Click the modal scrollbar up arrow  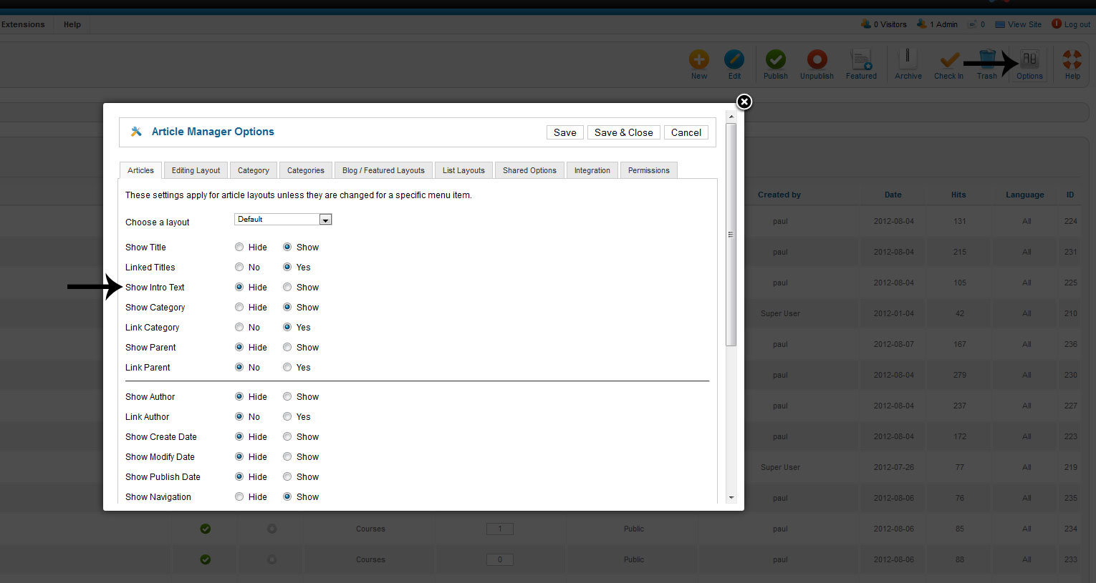coord(731,116)
